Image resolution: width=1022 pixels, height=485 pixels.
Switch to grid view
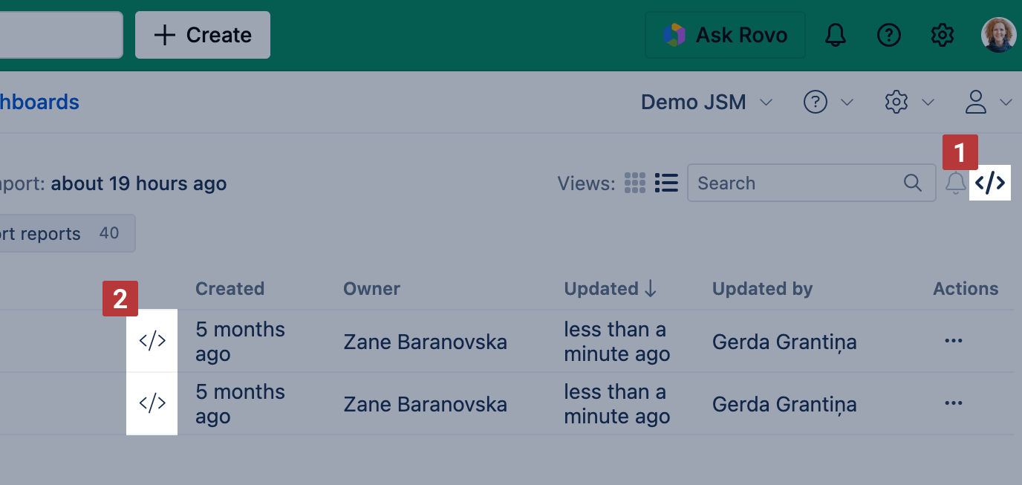click(x=635, y=183)
